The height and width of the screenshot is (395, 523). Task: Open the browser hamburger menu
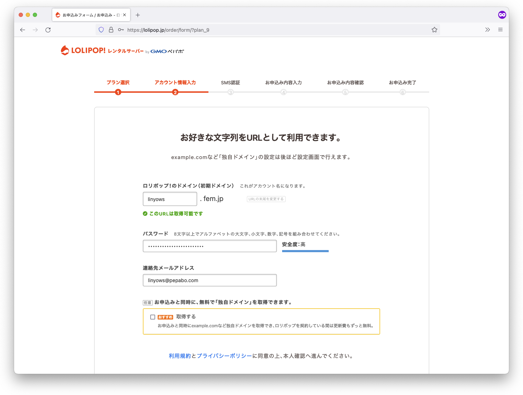500,30
